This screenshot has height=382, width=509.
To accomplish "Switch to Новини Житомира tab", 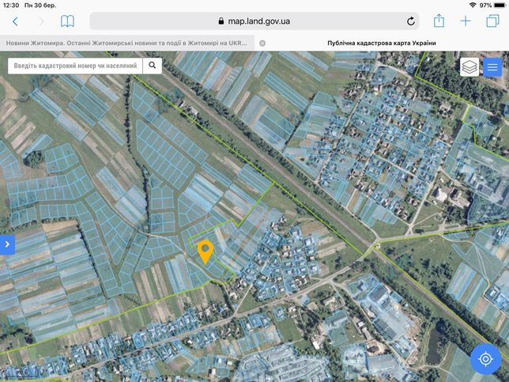I will coord(126,43).
